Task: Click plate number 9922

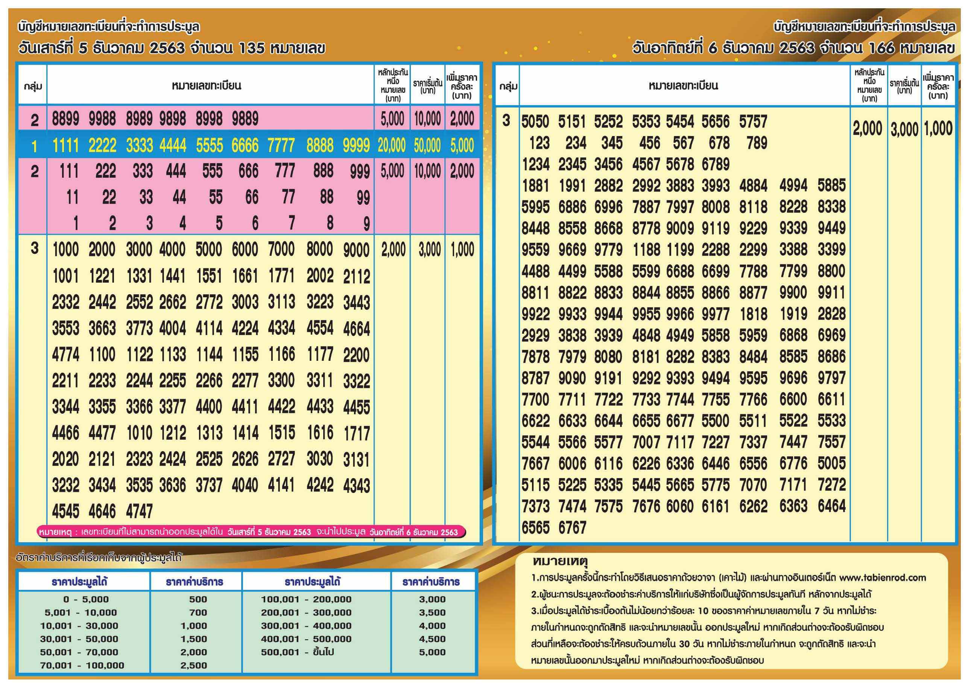Action: [x=535, y=314]
